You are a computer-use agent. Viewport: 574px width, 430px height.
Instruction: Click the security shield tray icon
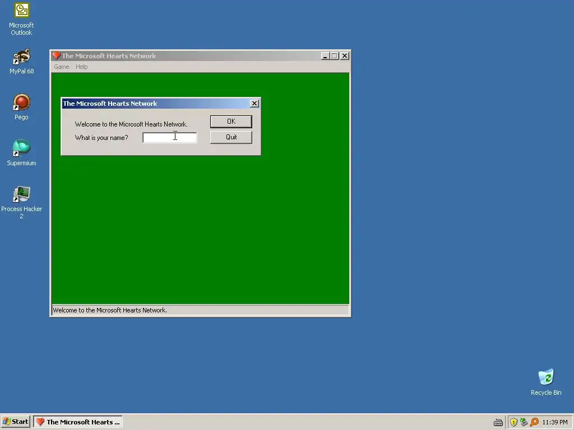[513, 422]
